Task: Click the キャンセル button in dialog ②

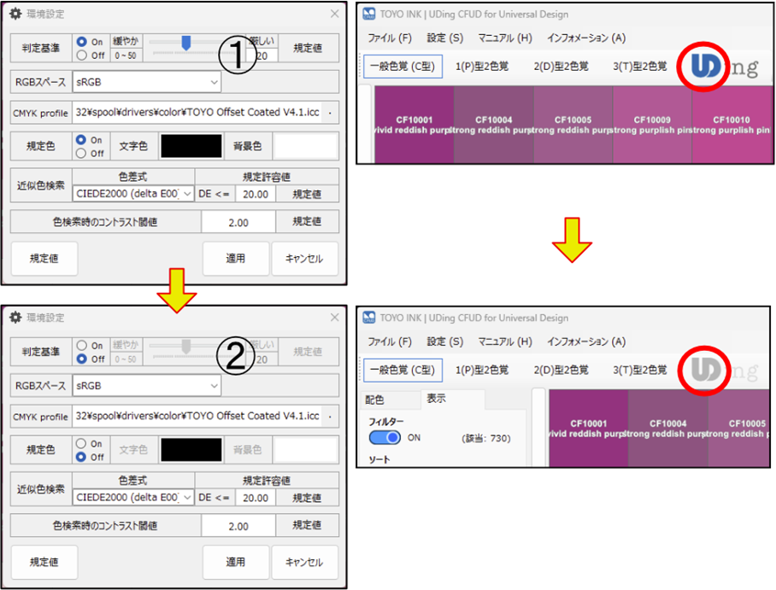Action: click(303, 563)
